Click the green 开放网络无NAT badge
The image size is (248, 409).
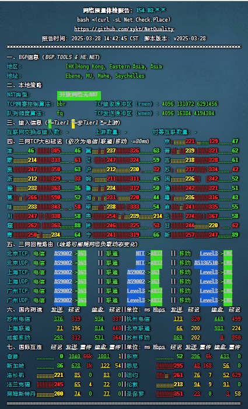(x=79, y=95)
